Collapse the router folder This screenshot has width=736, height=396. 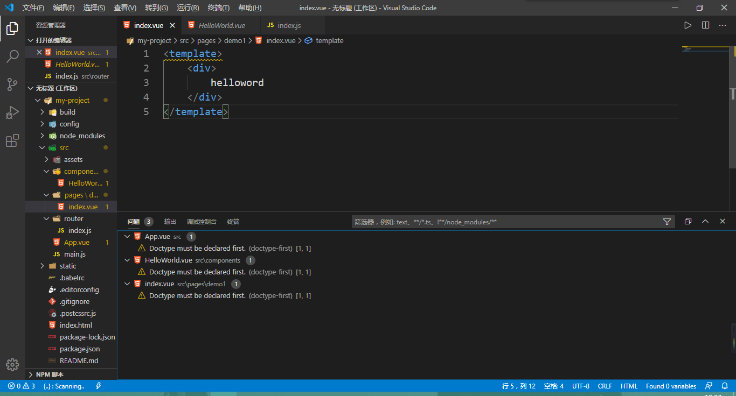point(71,218)
